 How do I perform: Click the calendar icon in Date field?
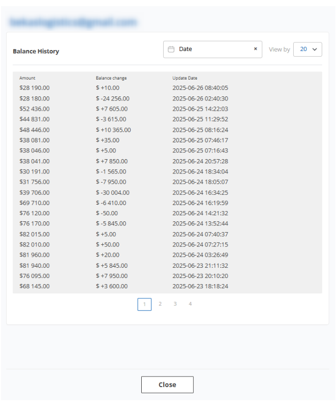click(x=171, y=49)
